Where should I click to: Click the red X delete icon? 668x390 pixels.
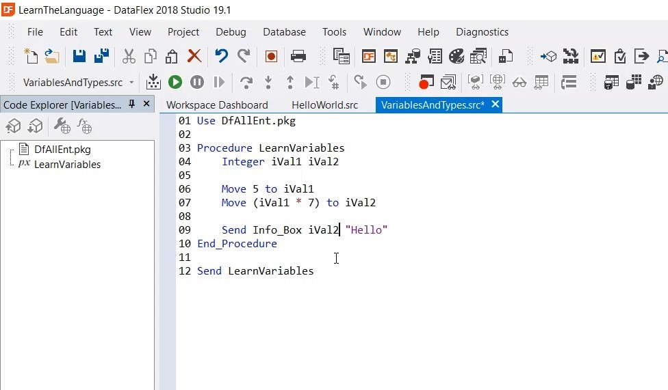pos(194,56)
